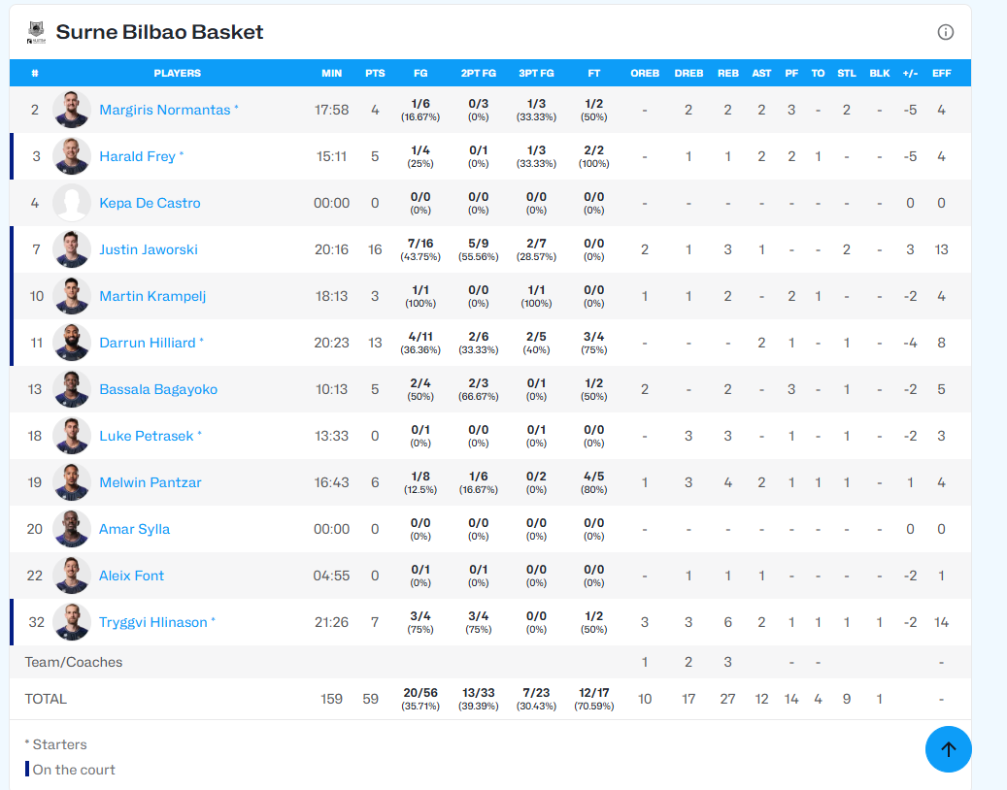
Task: Open Melwin Pantzar's player page
Action: tap(151, 482)
